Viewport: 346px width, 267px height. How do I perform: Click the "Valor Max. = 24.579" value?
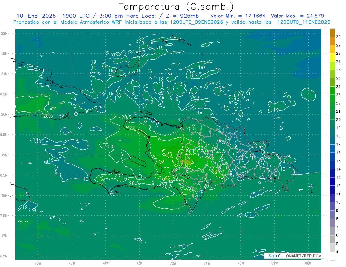[x=297, y=16]
